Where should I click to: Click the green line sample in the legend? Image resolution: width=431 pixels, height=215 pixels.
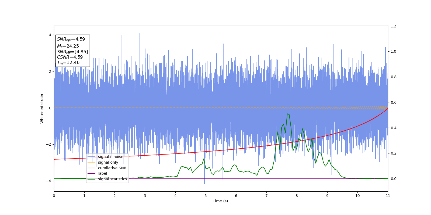click(92, 179)
